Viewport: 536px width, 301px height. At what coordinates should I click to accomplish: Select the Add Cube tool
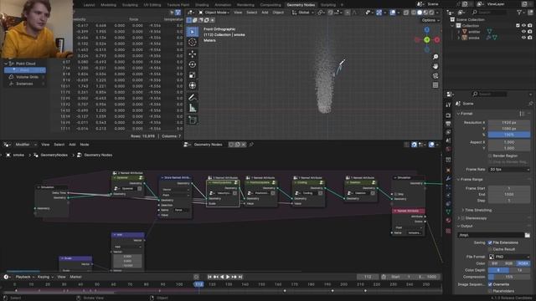(193, 120)
